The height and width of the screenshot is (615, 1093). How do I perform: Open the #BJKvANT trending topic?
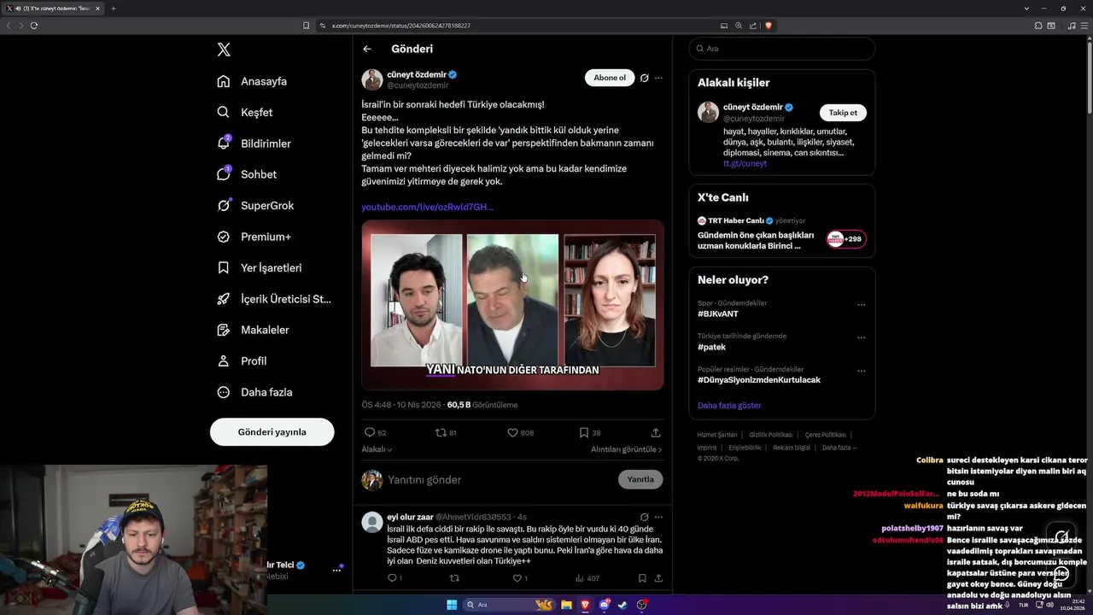pos(717,314)
